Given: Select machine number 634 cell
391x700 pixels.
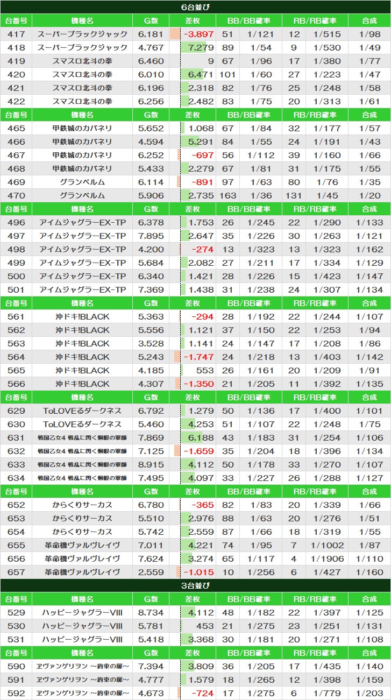Looking at the screenshot, I should (16, 478).
